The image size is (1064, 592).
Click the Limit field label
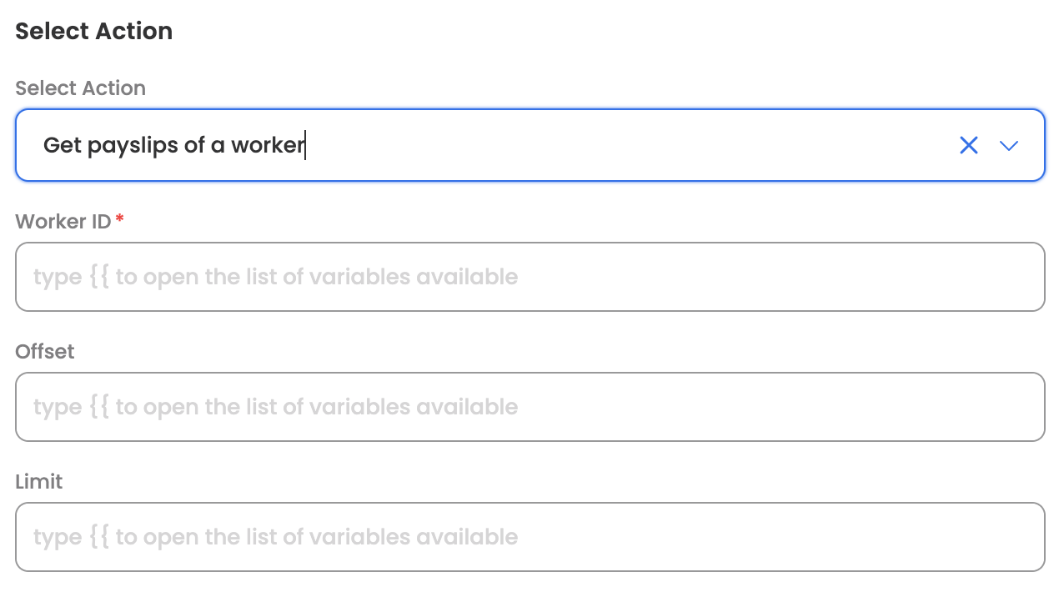[39, 482]
